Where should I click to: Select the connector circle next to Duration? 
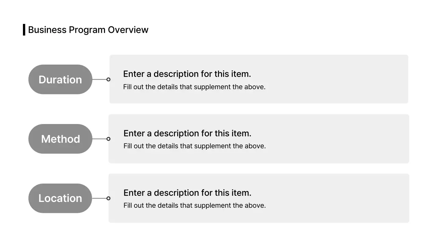point(108,80)
